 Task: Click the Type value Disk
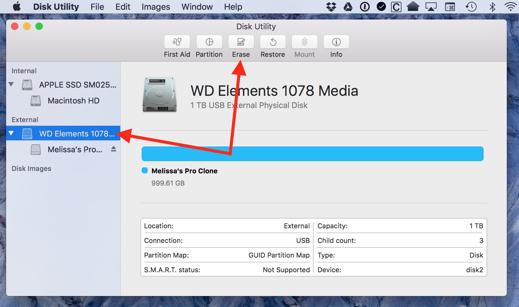[476, 255]
